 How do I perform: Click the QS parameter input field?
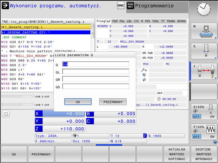click(x=96, y=86)
